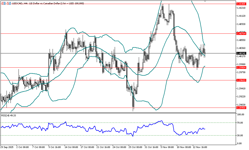Viewport: 249px width, 150px height.
Task: Select the 1.38958 red price label
Action: point(241,108)
